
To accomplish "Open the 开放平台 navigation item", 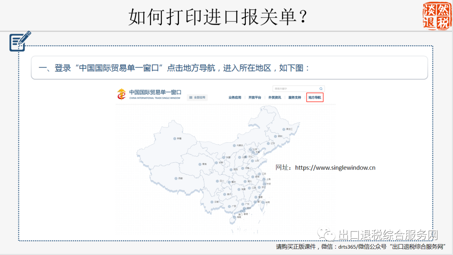I will coord(255,98).
